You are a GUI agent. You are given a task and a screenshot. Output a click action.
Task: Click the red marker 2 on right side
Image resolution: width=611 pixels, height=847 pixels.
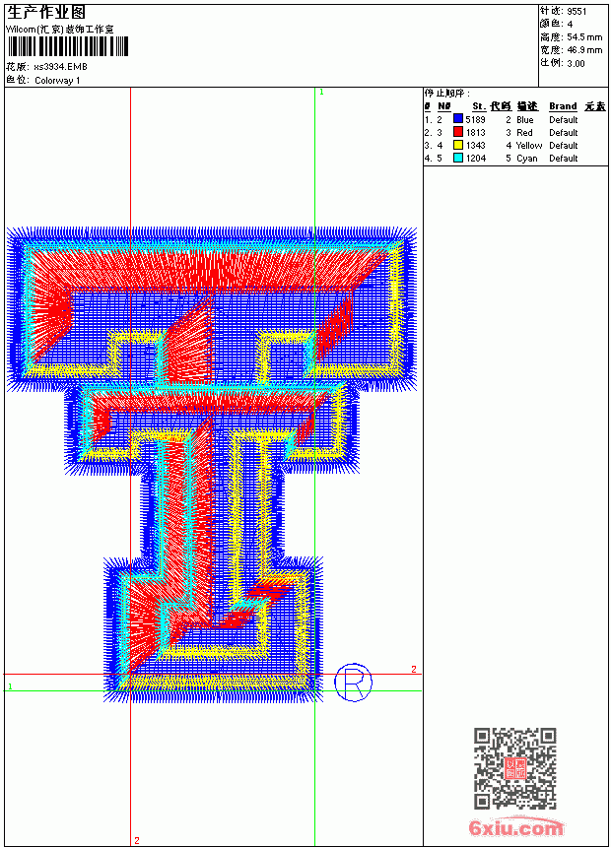(x=414, y=670)
